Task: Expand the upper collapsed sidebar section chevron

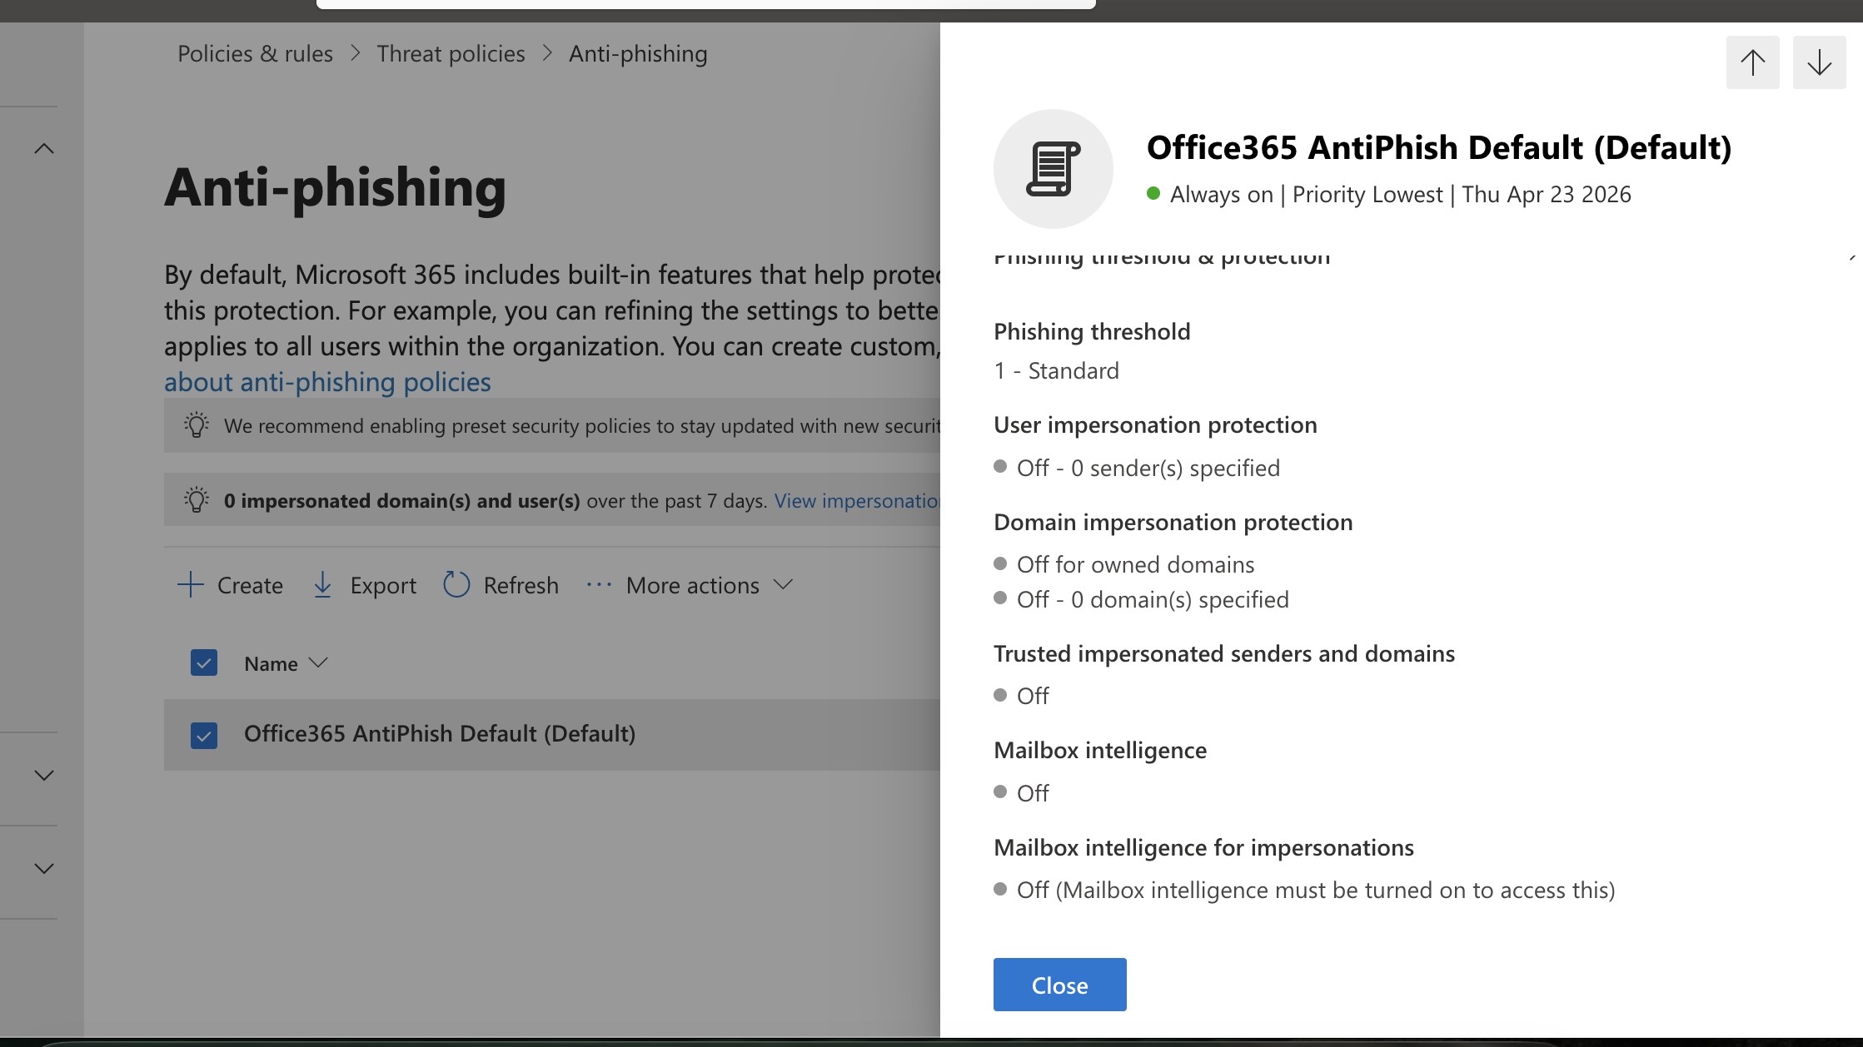Action: pyautogui.click(x=44, y=776)
